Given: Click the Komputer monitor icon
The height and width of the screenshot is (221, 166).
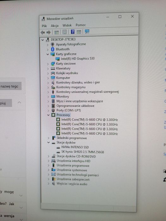Looking at the screenshot, I should pyautogui.click(x=53, y=78).
